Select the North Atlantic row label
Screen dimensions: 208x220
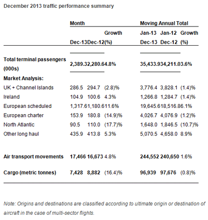coord(19,125)
